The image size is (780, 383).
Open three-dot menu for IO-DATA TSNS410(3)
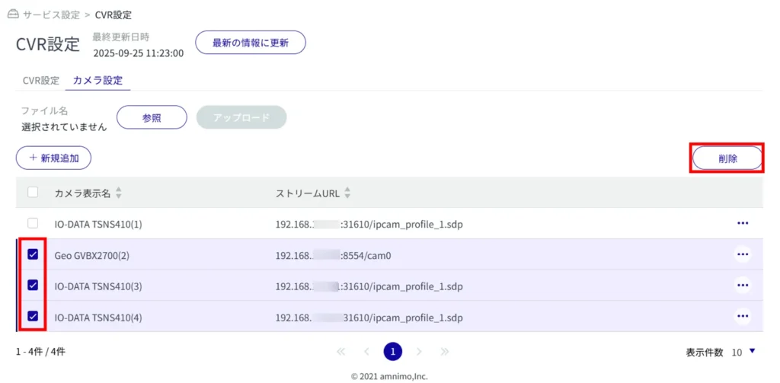pos(742,286)
